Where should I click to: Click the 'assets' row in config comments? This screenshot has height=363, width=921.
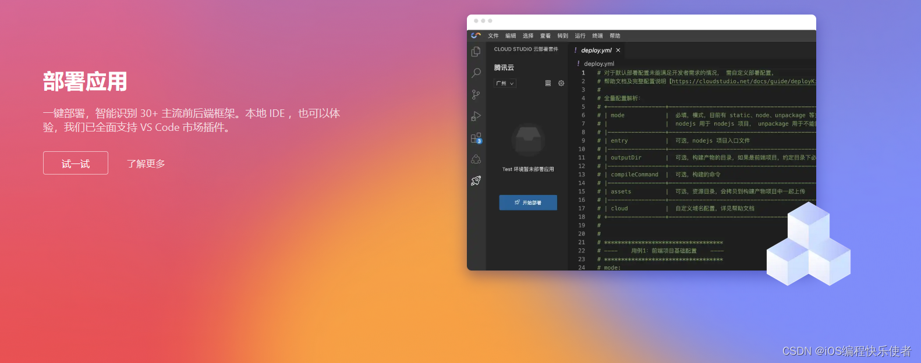pyautogui.click(x=701, y=191)
